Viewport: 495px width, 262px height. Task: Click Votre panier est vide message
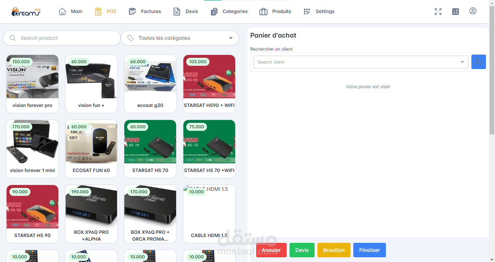[368, 87]
